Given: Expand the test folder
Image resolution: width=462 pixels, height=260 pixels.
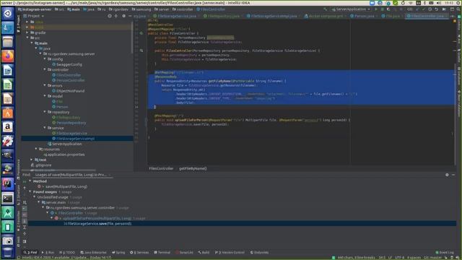Looking at the screenshot, I should click(32, 160).
